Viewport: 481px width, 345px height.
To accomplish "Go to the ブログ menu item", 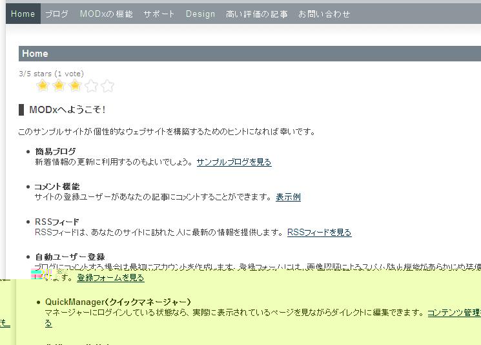I will click(x=57, y=14).
